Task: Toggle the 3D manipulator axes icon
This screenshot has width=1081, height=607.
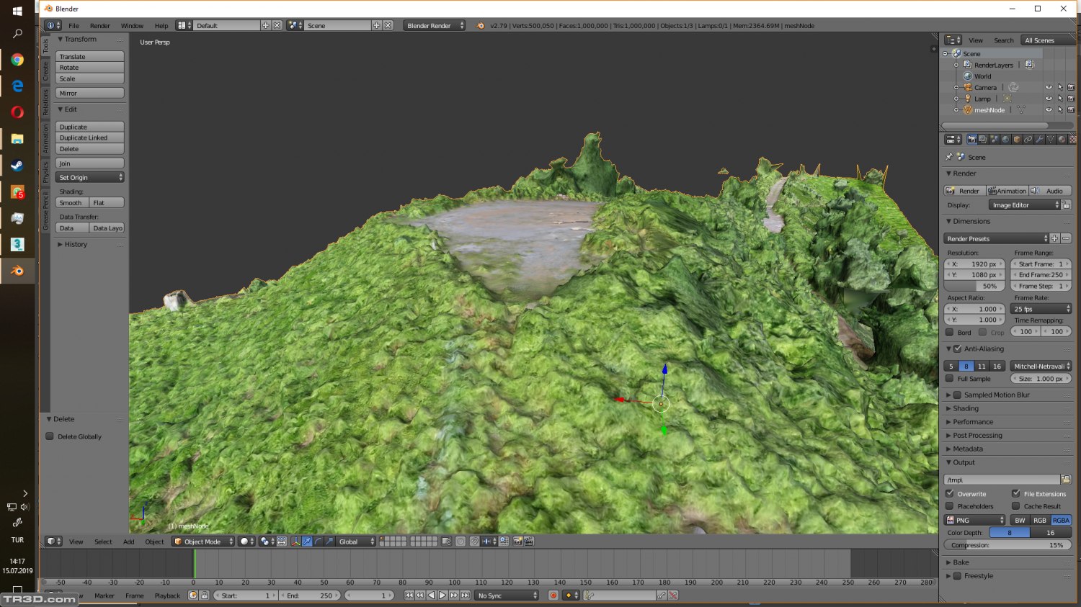Action: point(295,541)
